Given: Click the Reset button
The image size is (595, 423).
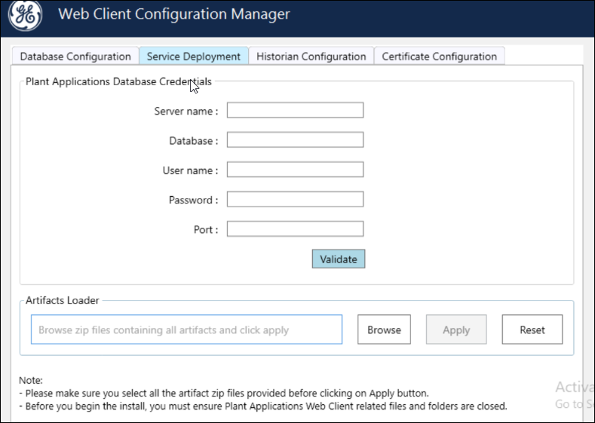Looking at the screenshot, I should (x=532, y=330).
